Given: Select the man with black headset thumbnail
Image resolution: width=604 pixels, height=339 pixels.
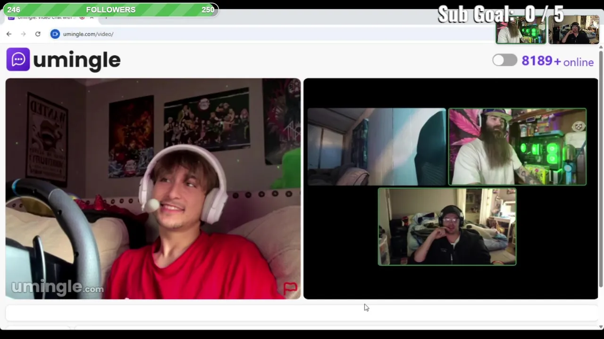Looking at the screenshot, I should click(x=447, y=227).
